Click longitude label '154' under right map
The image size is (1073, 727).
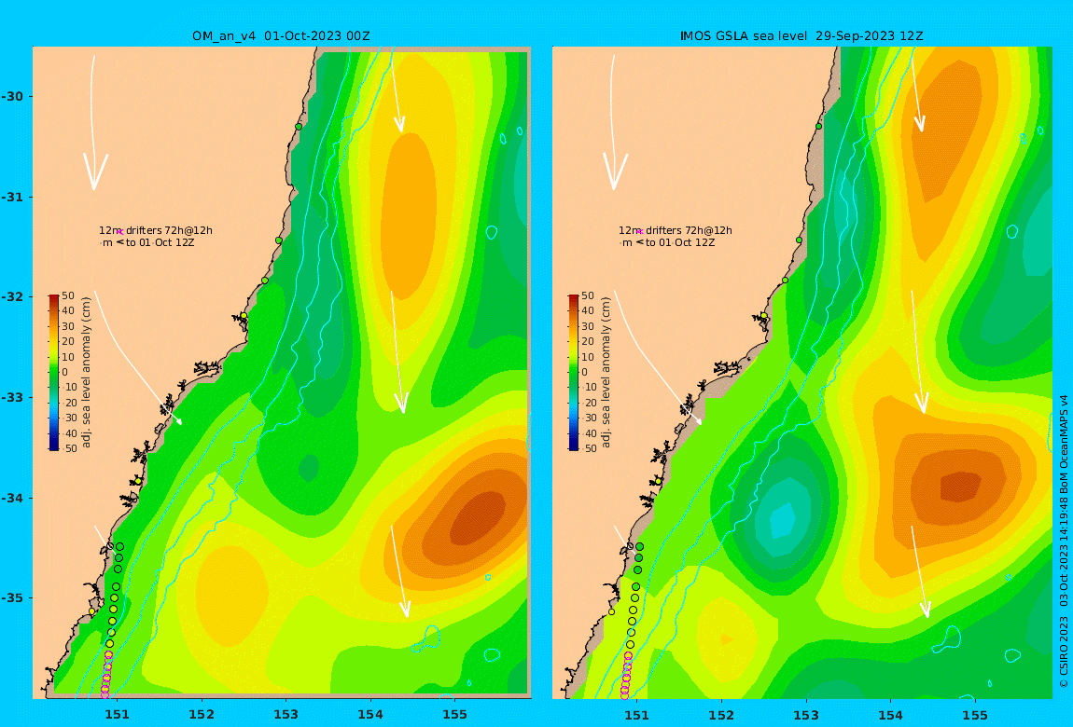[890, 715]
